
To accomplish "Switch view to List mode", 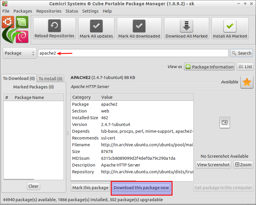I will tap(245, 67).
